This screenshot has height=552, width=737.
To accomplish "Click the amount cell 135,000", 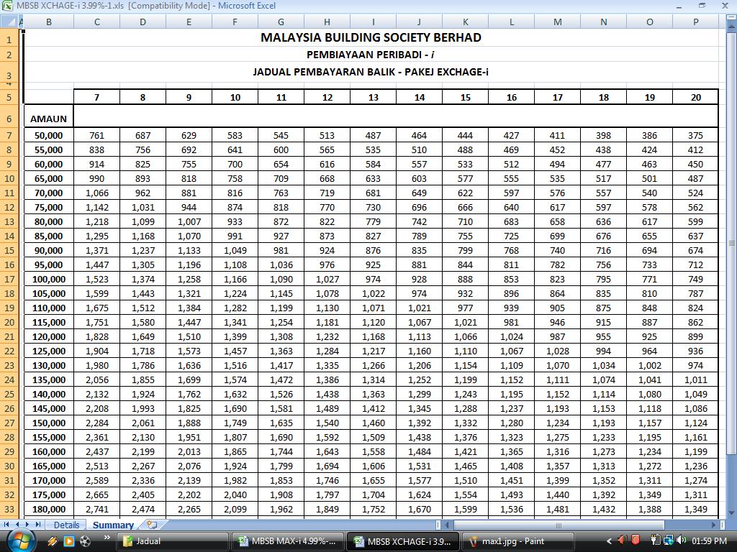I will tap(48, 379).
